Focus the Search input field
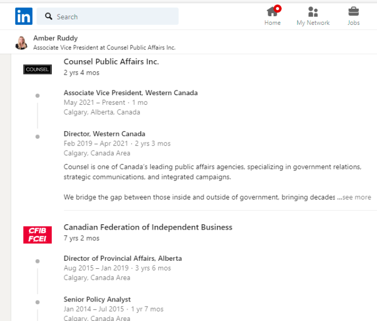The width and height of the screenshot is (377, 321). click(x=108, y=16)
